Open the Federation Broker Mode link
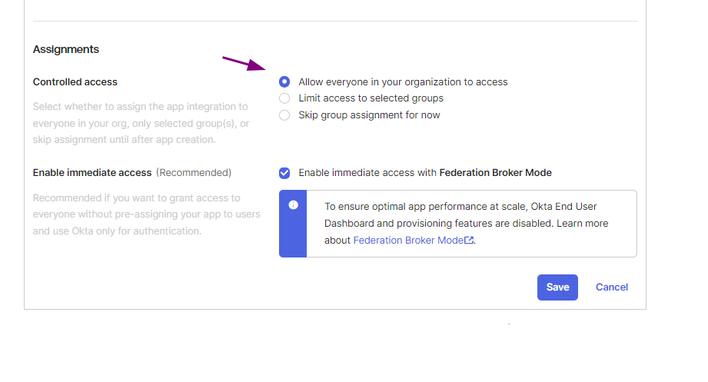Viewport: 708px width, 382px height. coord(408,241)
